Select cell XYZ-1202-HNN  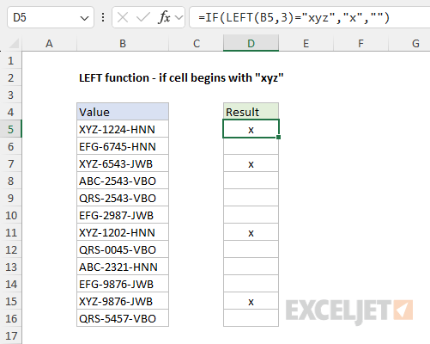click(123, 232)
